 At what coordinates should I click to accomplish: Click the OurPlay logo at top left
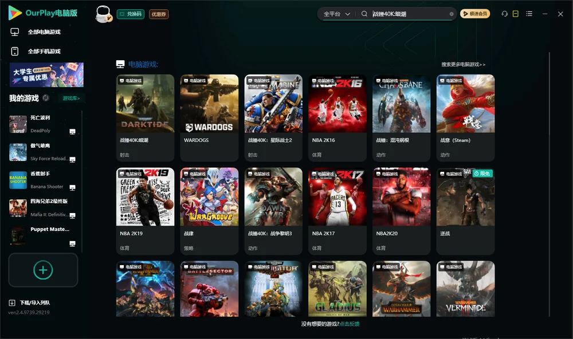pos(43,13)
